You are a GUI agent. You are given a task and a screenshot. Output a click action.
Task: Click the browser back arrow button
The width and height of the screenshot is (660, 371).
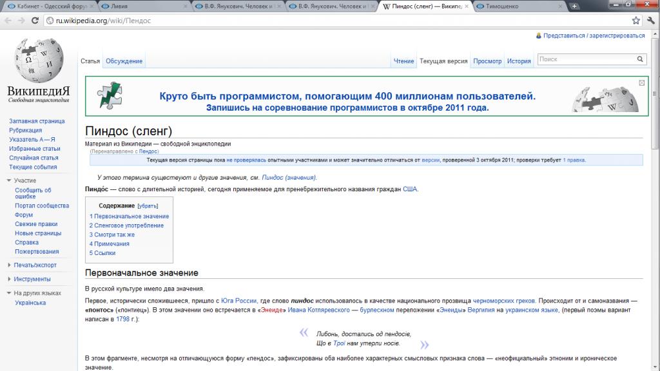click(8, 21)
